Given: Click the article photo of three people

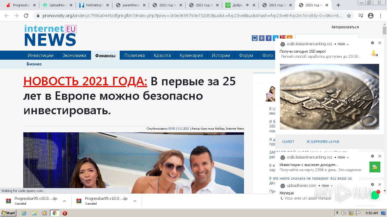Looking at the screenshot, I should [134, 163].
